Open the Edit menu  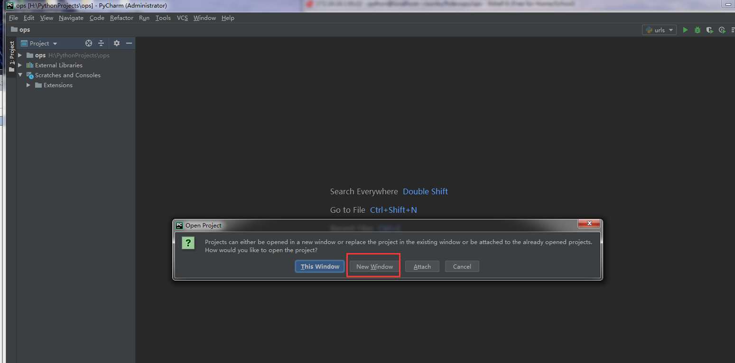pyautogui.click(x=29, y=18)
